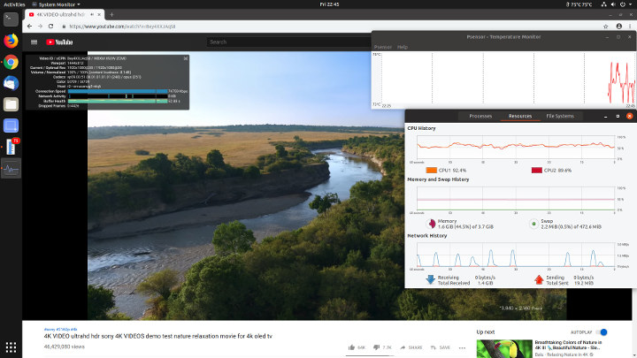Open System Monitor icon in the dock
637x358 pixels.
pyautogui.click(x=11, y=169)
